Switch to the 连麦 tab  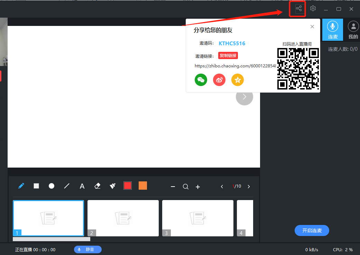(x=333, y=30)
